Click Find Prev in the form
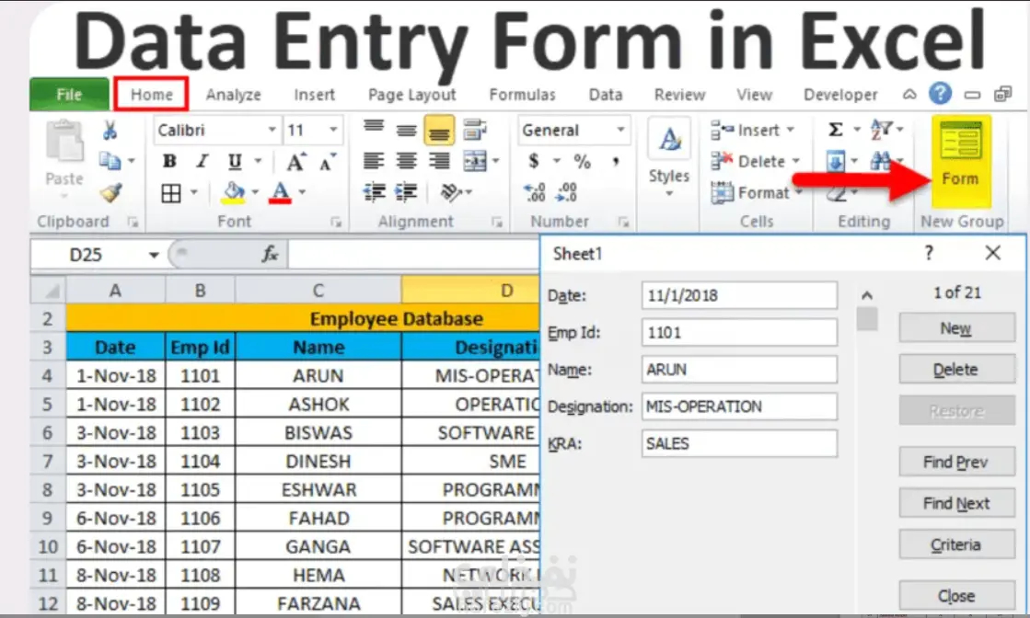The width and height of the screenshot is (1030, 618). 956,462
